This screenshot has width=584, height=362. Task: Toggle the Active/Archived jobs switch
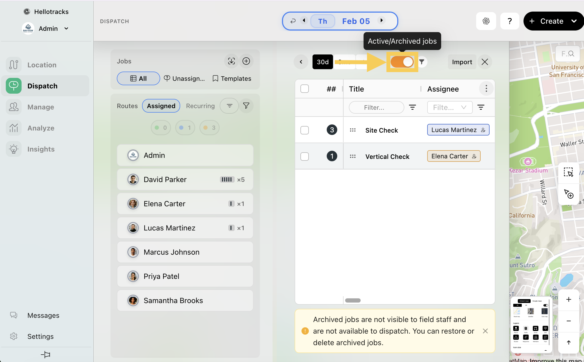(x=402, y=62)
